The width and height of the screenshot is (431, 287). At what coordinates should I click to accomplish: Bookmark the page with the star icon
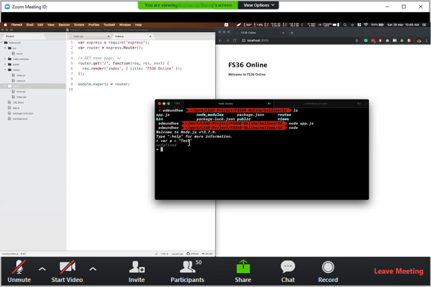357,40
